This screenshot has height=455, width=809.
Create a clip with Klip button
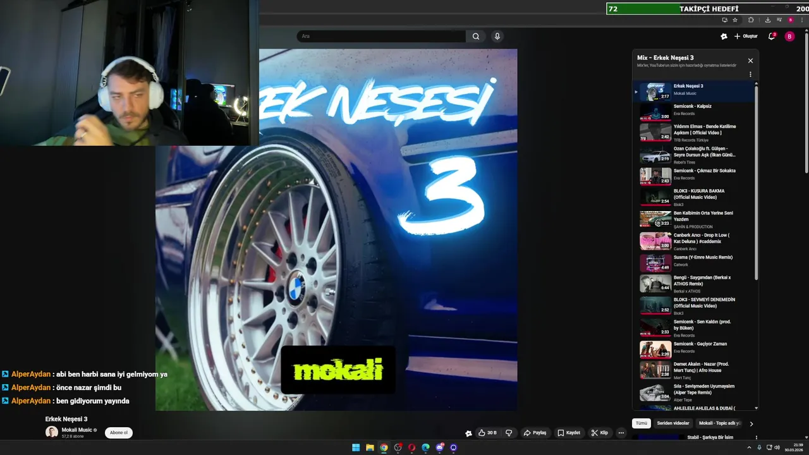pos(600,433)
